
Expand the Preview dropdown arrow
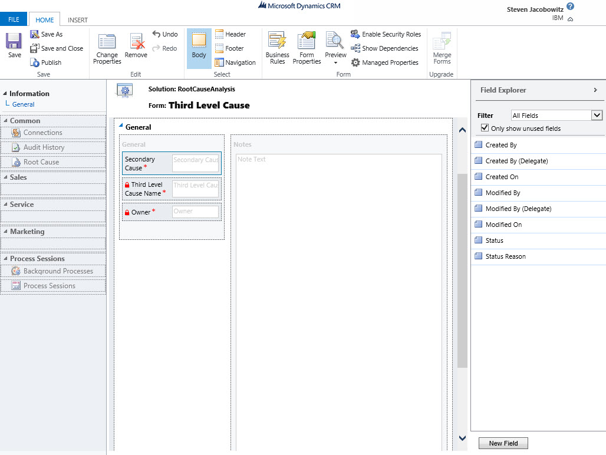pyautogui.click(x=335, y=62)
